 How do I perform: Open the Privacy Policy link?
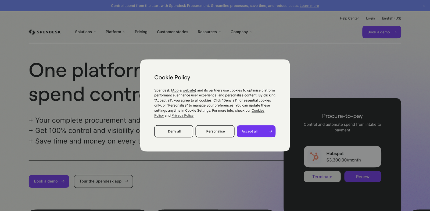[x=182, y=115]
